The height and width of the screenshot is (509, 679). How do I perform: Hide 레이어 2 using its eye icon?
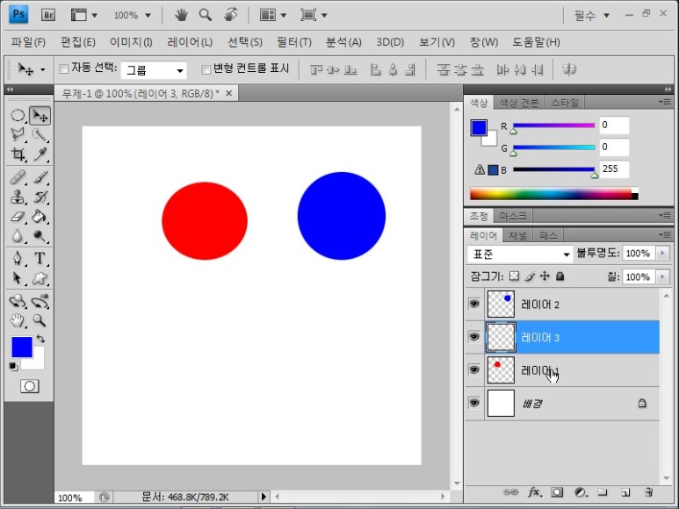pos(474,304)
